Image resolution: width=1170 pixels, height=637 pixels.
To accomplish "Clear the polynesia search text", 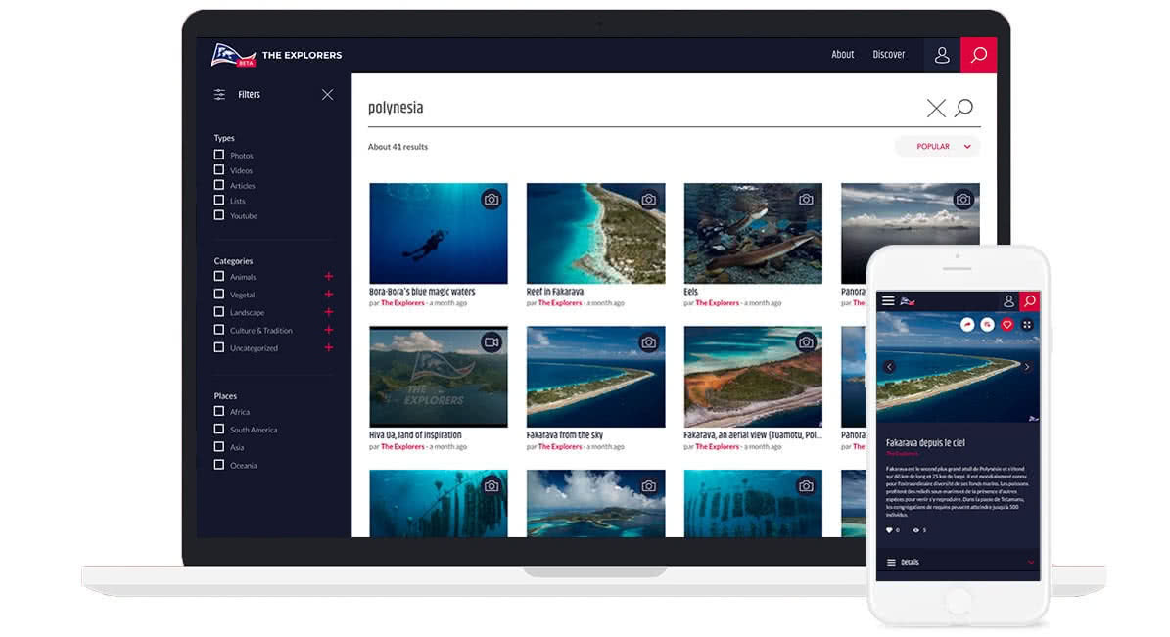I will coord(936,108).
